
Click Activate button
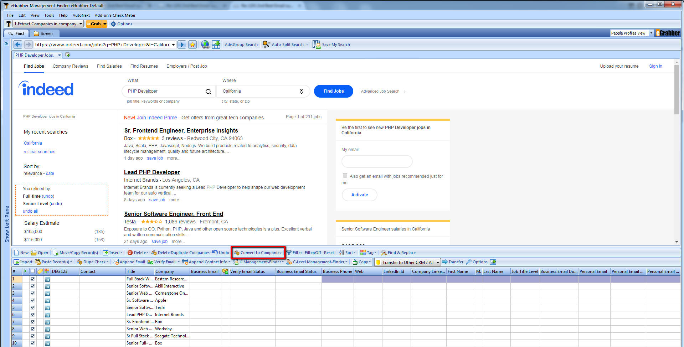point(360,195)
